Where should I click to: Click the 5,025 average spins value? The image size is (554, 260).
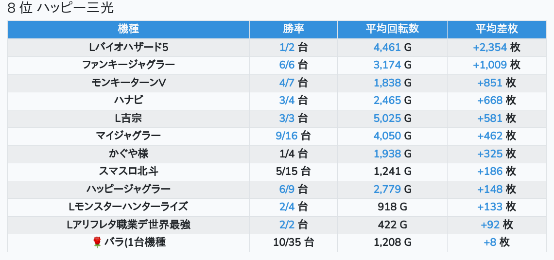pyautogui.click(x=387, y=118)
